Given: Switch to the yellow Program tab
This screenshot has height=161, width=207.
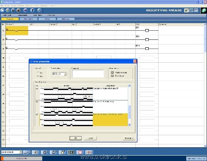Looking at the screenshot, I should pyautogui.click(x=10, y=19).
